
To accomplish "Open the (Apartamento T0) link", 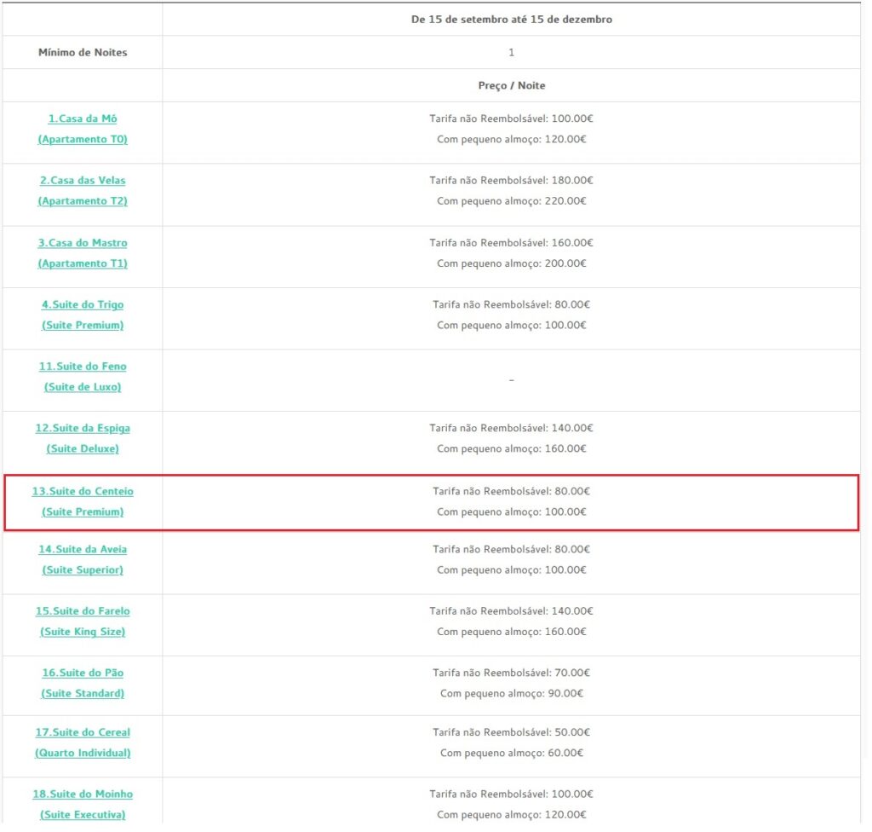I will click(x=83, y=139).
